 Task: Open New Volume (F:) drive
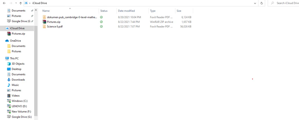tap(21, 112)
